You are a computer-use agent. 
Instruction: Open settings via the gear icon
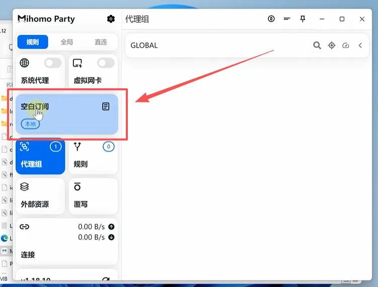pyautogui.click(x=111, y=19)
